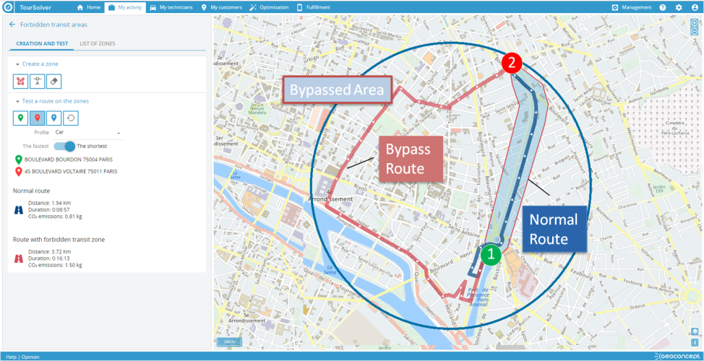Switch to the List of Zones tab

tap(97, 43)
